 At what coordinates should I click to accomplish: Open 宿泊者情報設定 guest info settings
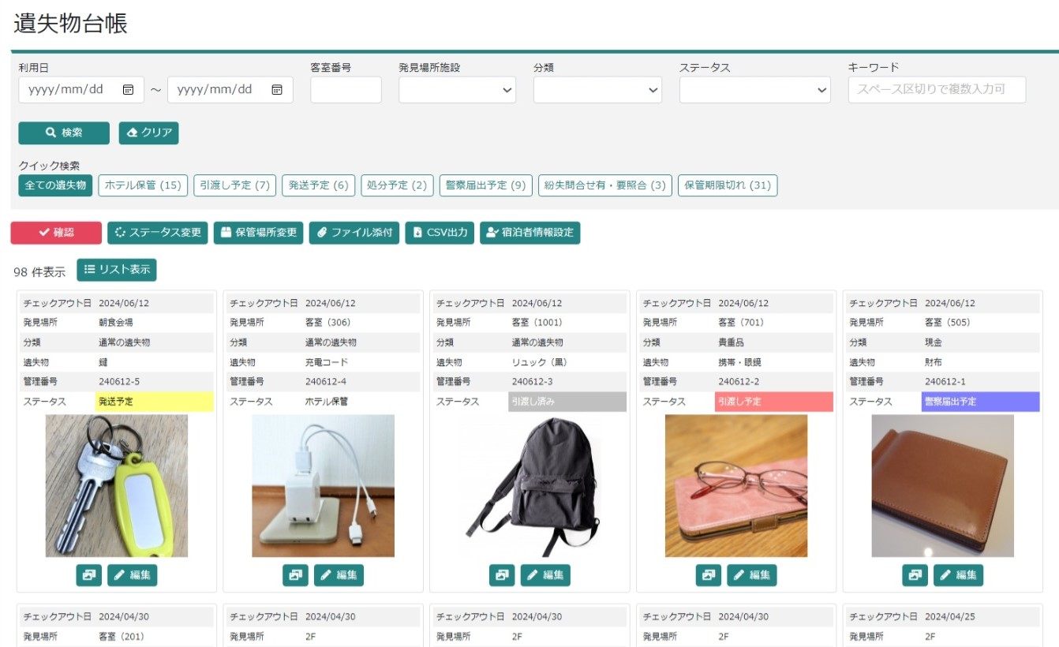coord(529,233)
